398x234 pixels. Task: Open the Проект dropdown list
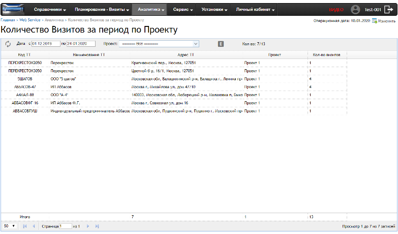[x=159, y=44]
